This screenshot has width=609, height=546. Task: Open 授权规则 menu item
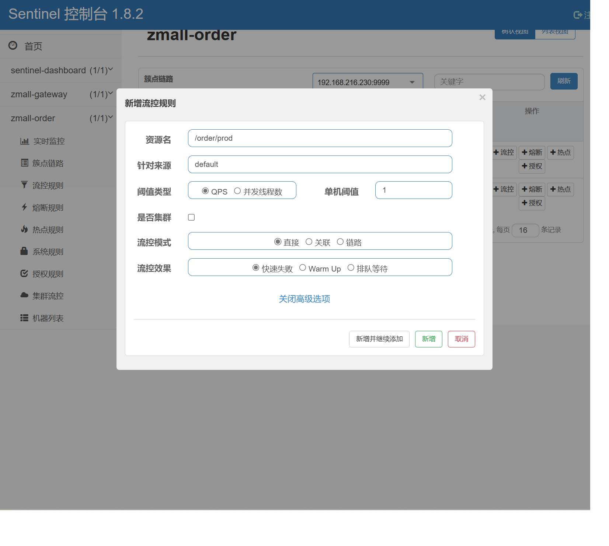tap(48, 274)
